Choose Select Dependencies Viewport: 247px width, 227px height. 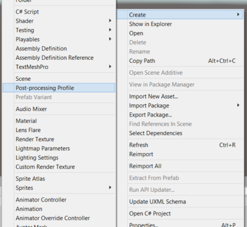point(180,133)
